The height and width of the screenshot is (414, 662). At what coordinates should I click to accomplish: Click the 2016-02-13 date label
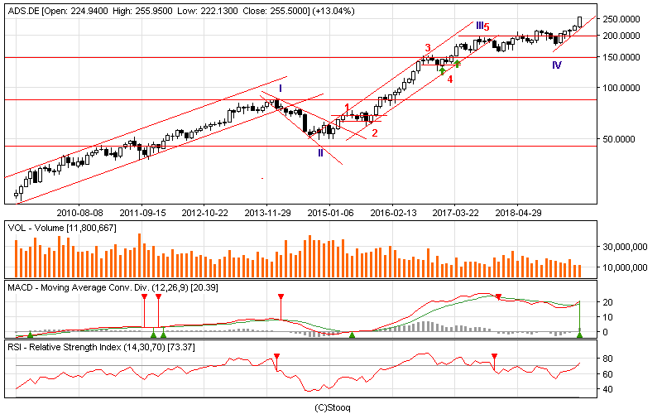393,213
